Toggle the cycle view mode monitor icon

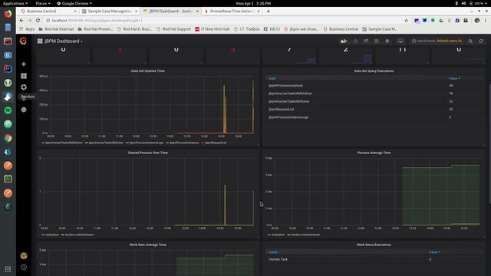click(400, 41)
